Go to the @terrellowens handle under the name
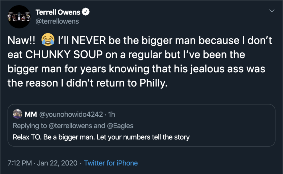Screen dimensions: 283x174 tap(57, 21)
